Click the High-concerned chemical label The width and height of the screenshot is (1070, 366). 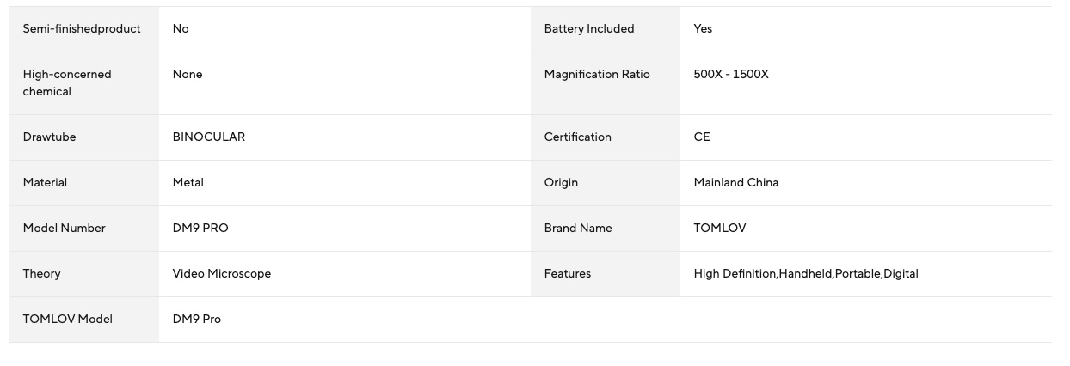67,83
